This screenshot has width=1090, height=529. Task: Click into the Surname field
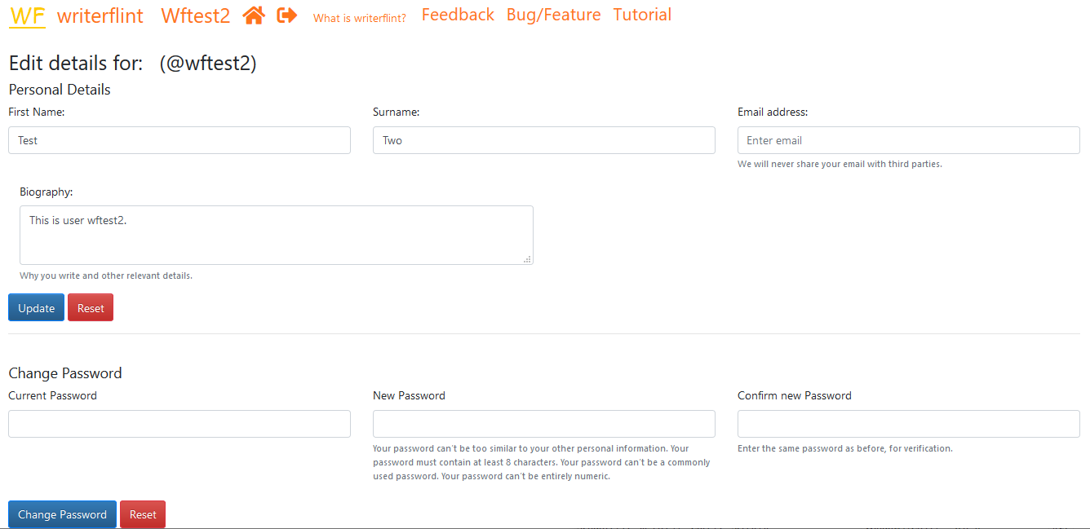pyautogui.click(x=544, y=140)
